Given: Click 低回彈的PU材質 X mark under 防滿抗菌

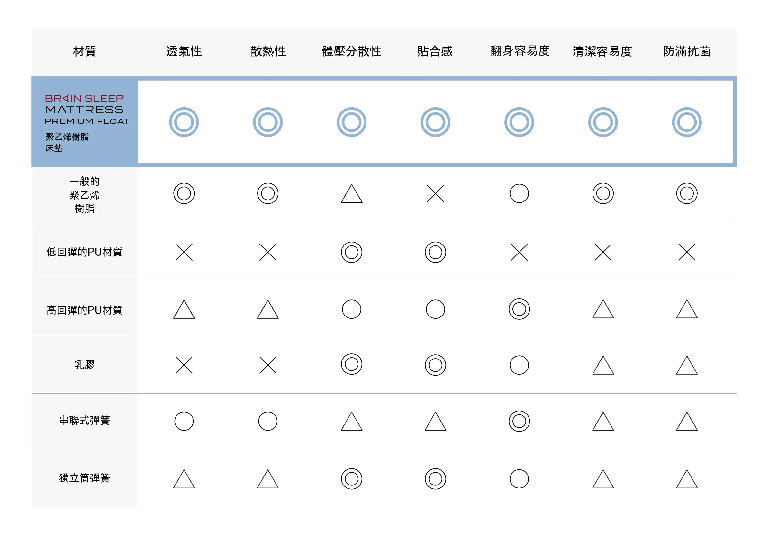Looking at the screenshot, I should 686,252.
